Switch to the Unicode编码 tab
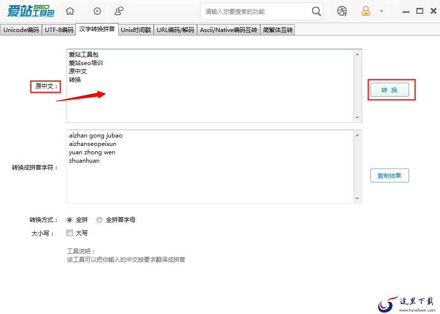440x314 pixels. coord(21,30)
